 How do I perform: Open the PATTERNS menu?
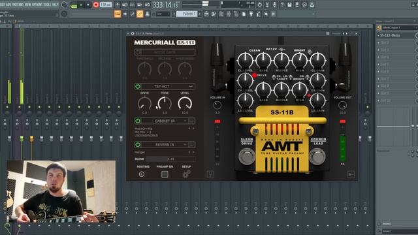pos(18,5)
